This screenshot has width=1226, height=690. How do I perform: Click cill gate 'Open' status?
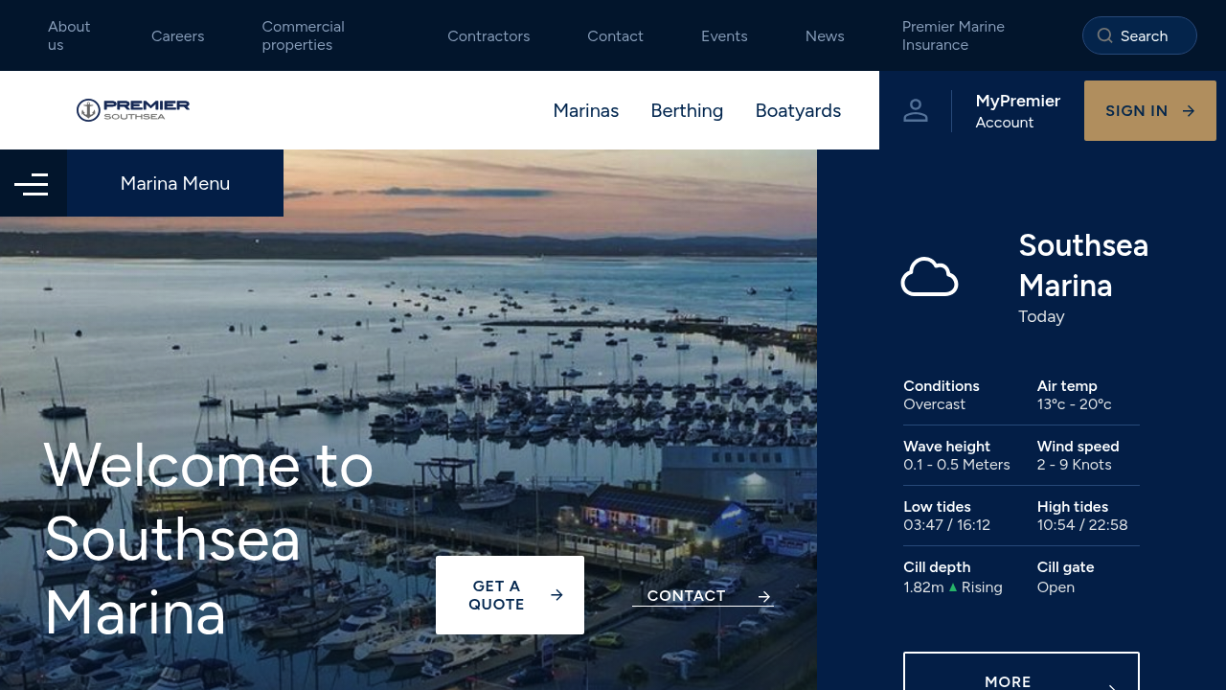[x=1056, y=587]
